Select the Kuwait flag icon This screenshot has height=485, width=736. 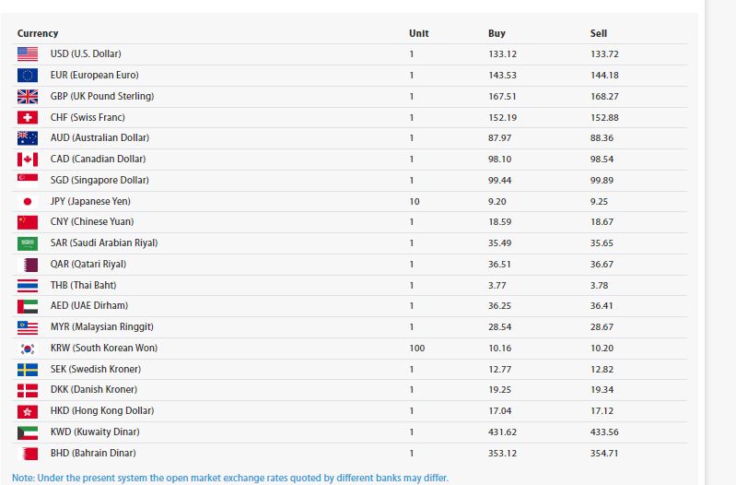[27, 432]
